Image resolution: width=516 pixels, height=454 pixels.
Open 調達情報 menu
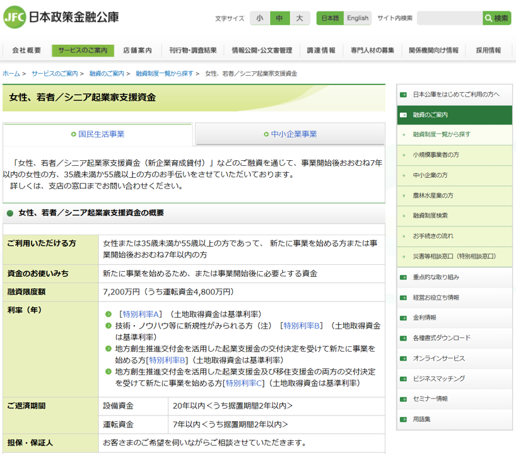click(x=321, y=50)
